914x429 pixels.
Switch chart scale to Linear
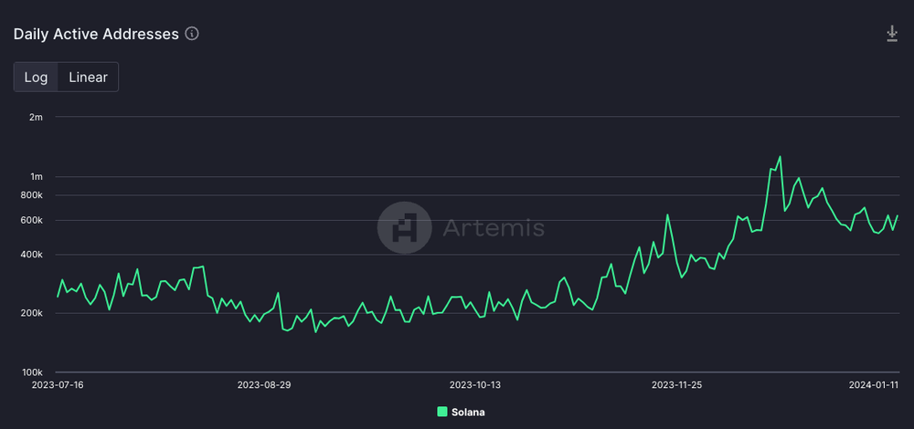coord(88,77)
